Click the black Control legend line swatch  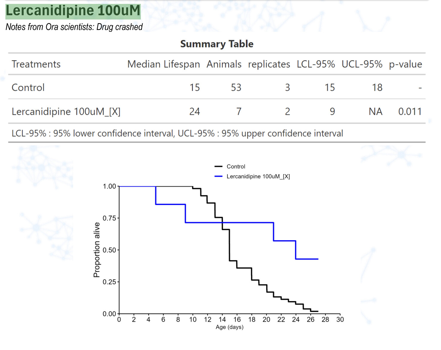click(x=218, y=167)
